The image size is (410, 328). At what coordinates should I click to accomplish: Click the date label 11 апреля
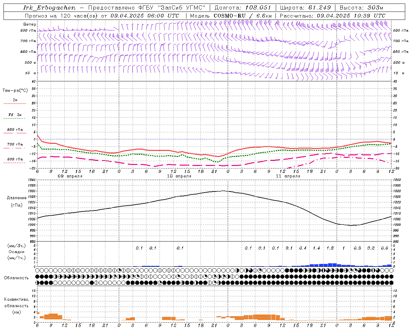[288, 176]
